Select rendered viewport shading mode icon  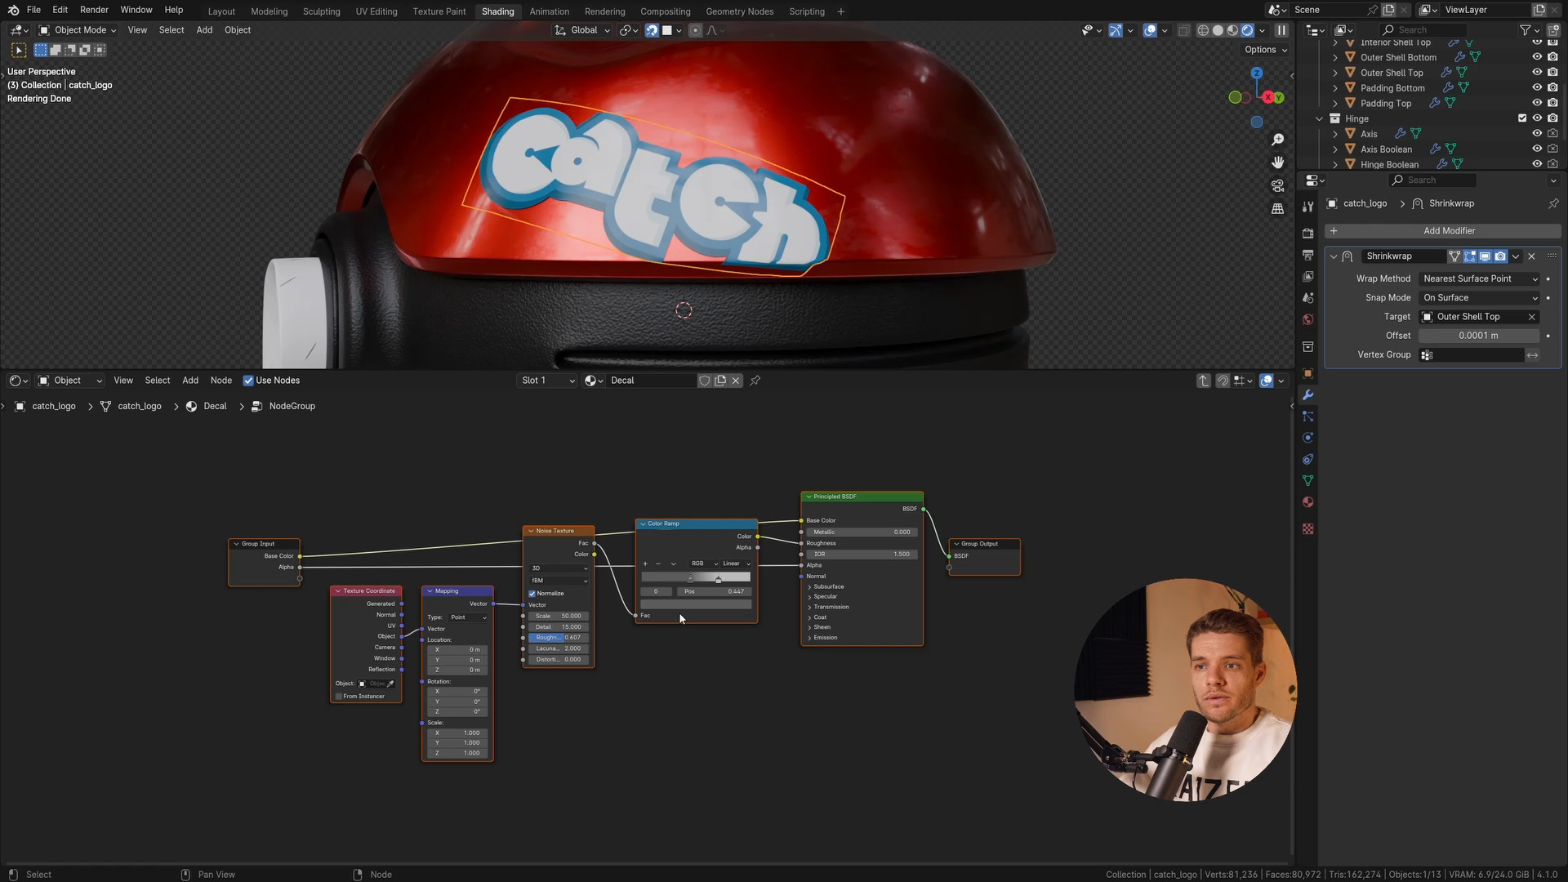click(1247, 30)
